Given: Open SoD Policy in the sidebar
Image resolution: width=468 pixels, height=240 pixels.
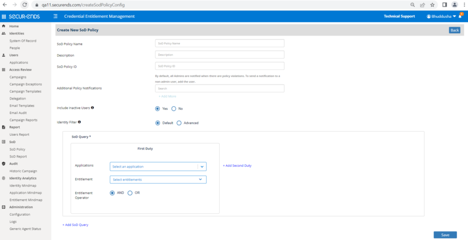Looking at the screenshot, I should 17,149.
